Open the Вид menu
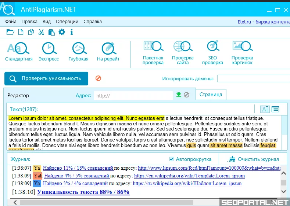 47,22
